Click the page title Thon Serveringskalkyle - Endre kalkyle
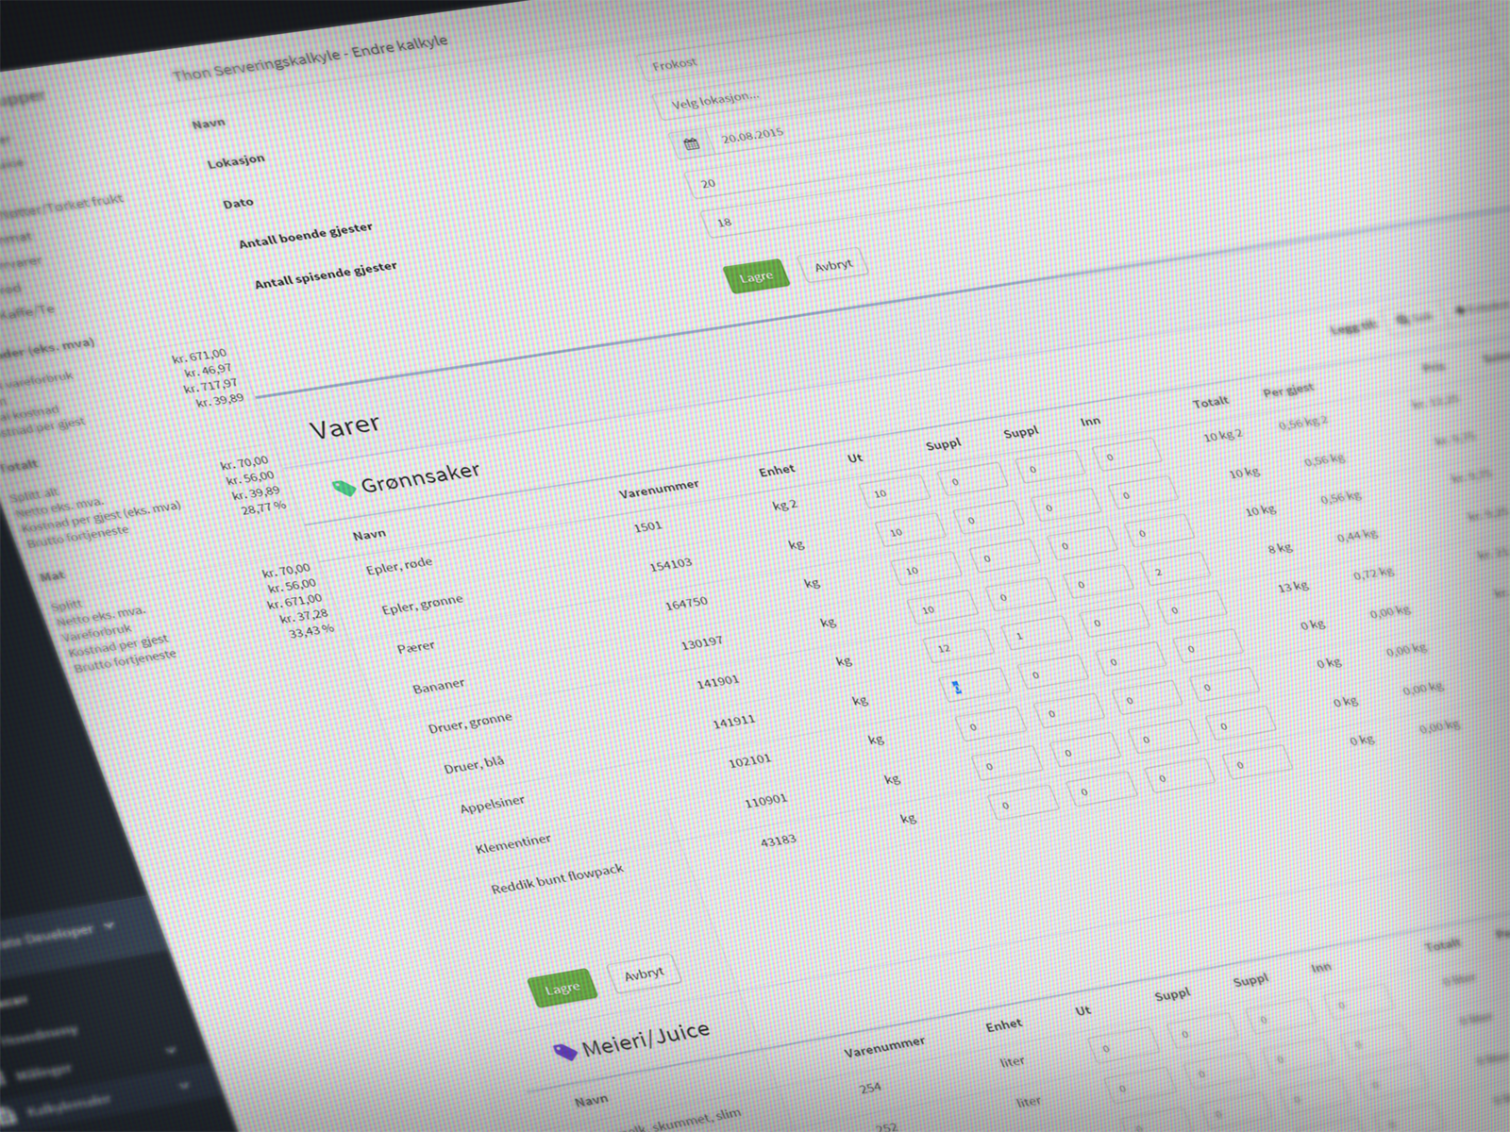This screenshot has height=1132, width=1510. 310,59
